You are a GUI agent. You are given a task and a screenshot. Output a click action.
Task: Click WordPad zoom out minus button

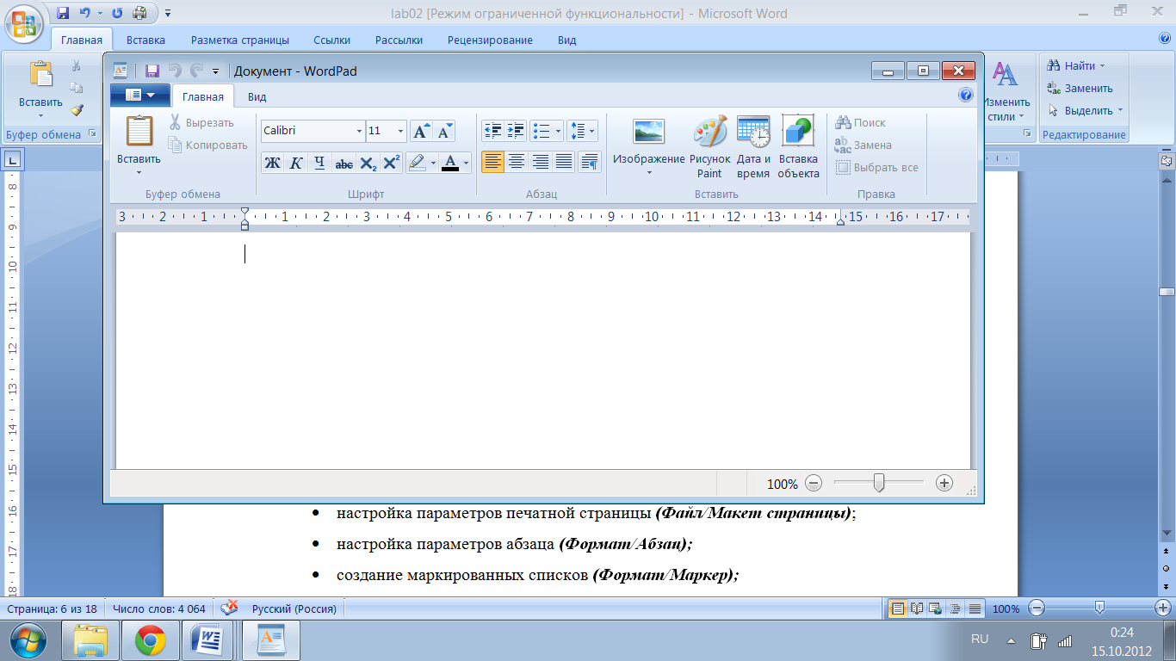[x=814, y=483]
